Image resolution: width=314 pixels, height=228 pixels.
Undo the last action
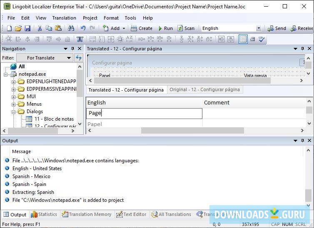[x=83, y=28]
